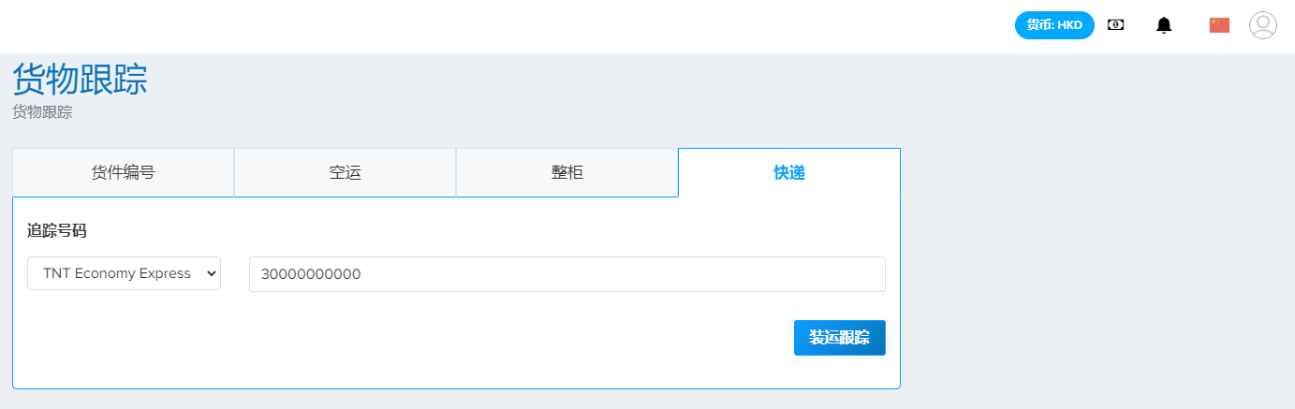Click the 货币: HKD currency pill
The height and width of the screenshot is (409, 1295).
[x=1054, y=25]
